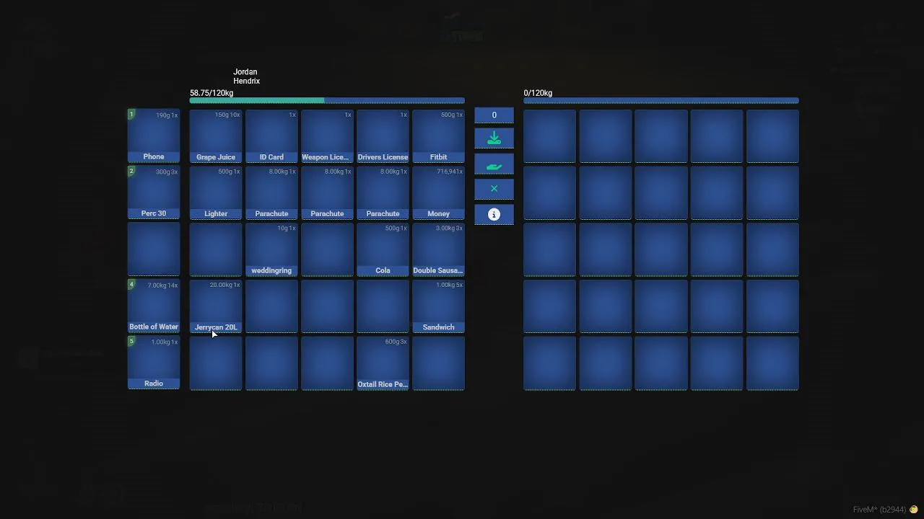Viewport: 924px width, 519px height.
Task: Select the Weapon License item slot
Action: 327,136
